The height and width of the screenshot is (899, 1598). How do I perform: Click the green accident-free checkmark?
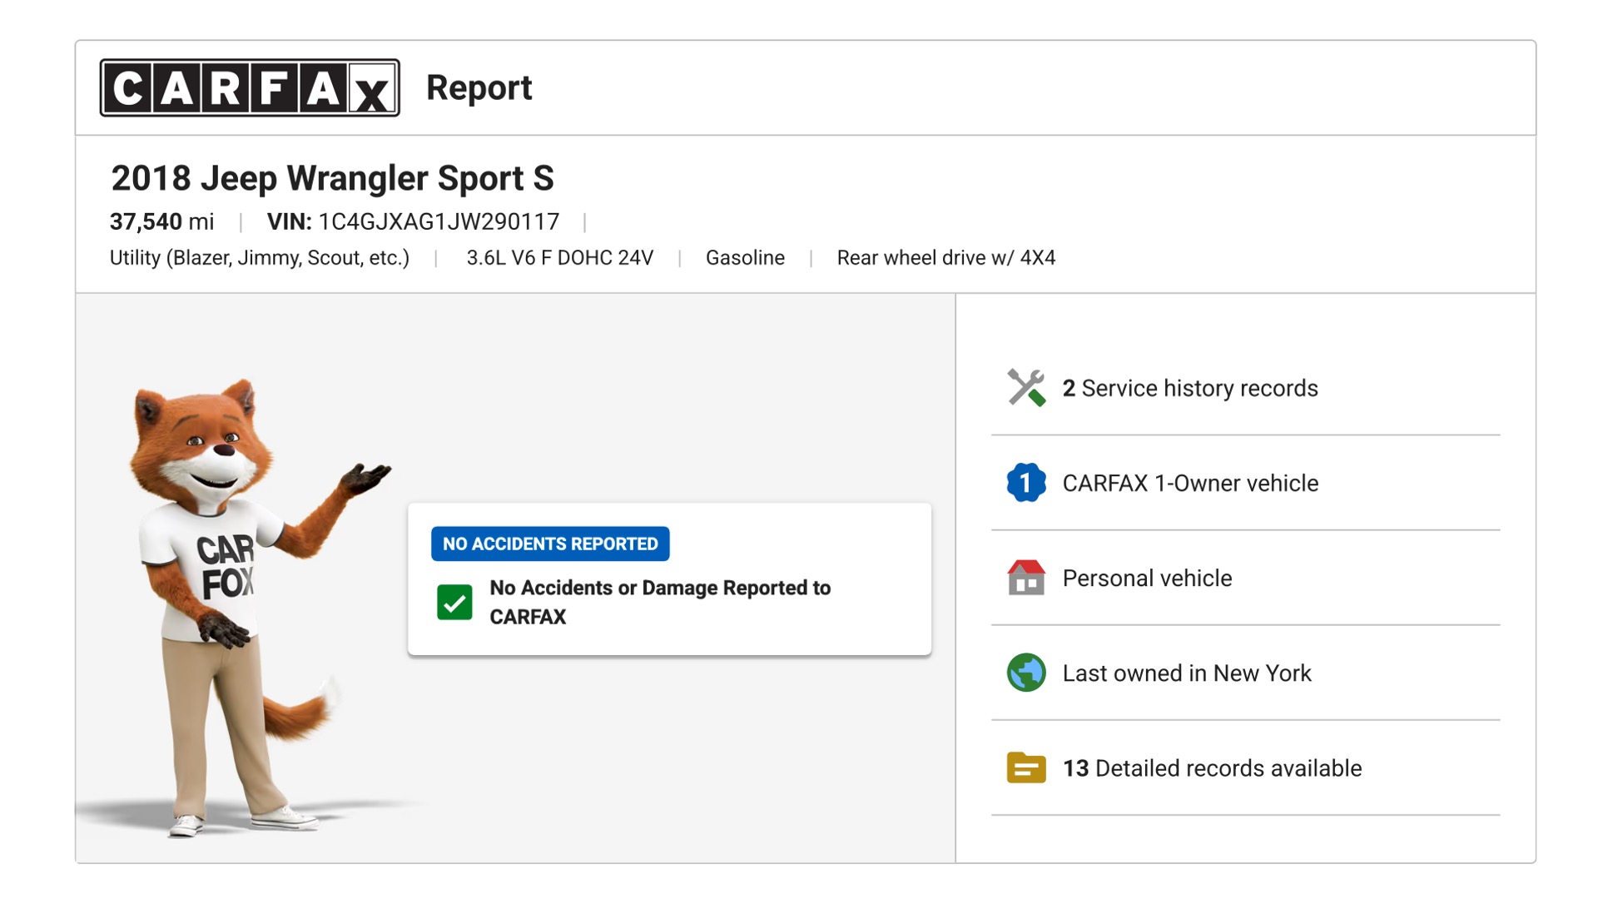[x=454, y=602]
